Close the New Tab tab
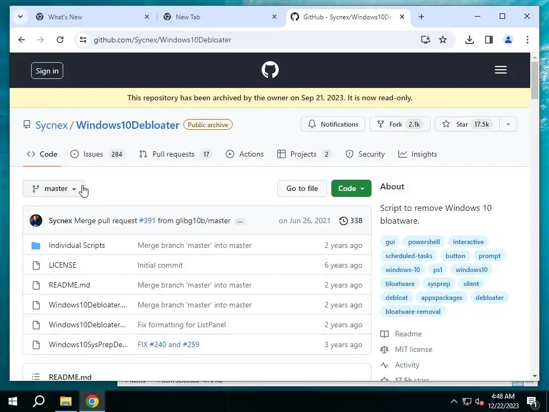 click(274, 17)
